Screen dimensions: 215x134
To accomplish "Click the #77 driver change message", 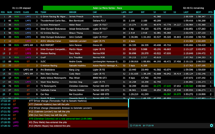I will pyautogui.click(x=58, y=101).
